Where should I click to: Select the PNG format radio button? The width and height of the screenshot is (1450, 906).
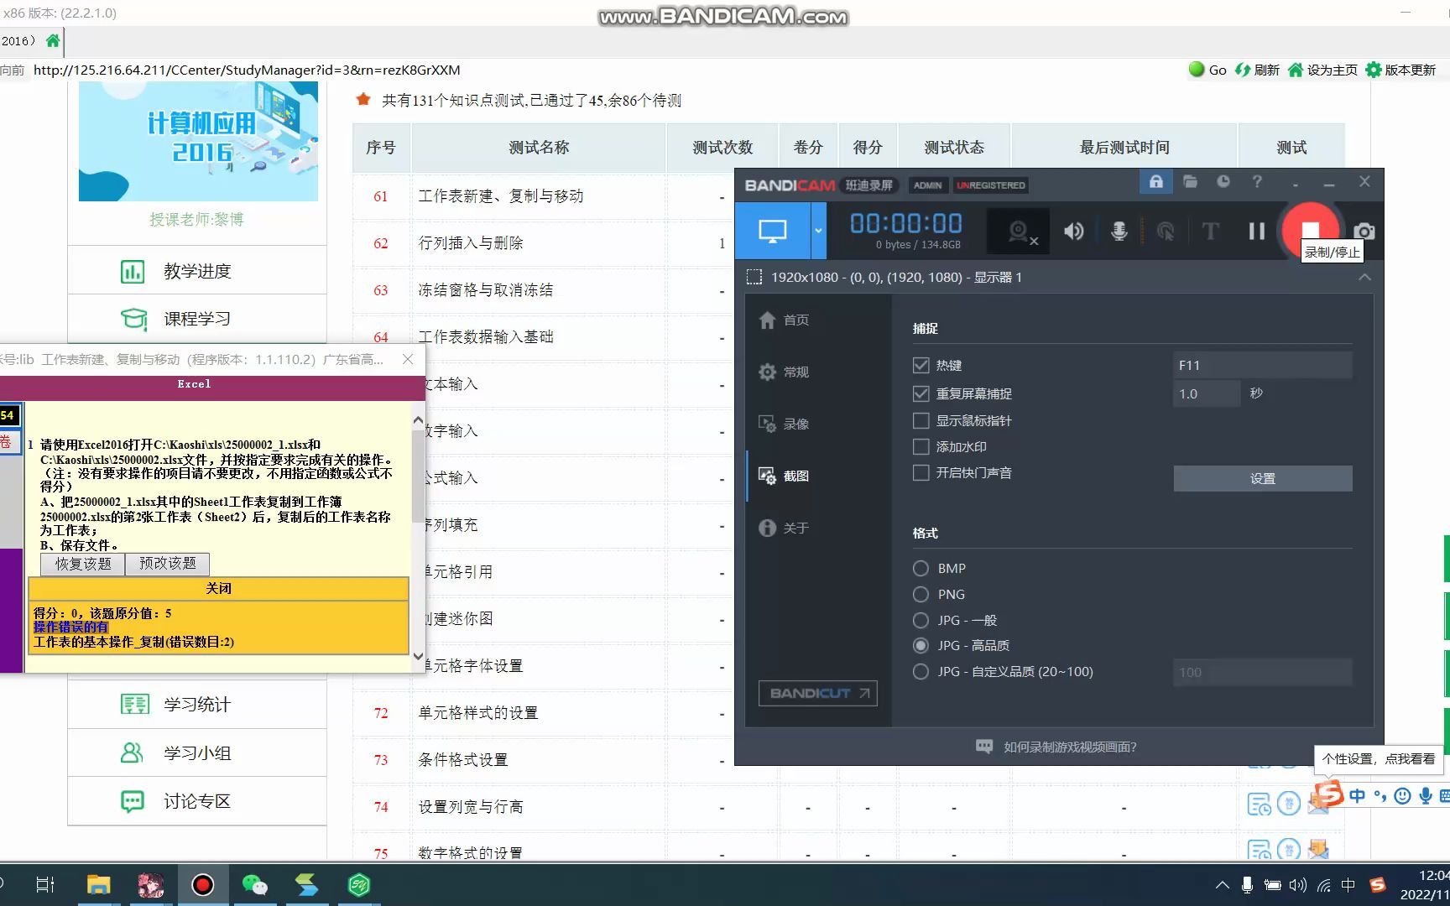click(x=921, y=594)
